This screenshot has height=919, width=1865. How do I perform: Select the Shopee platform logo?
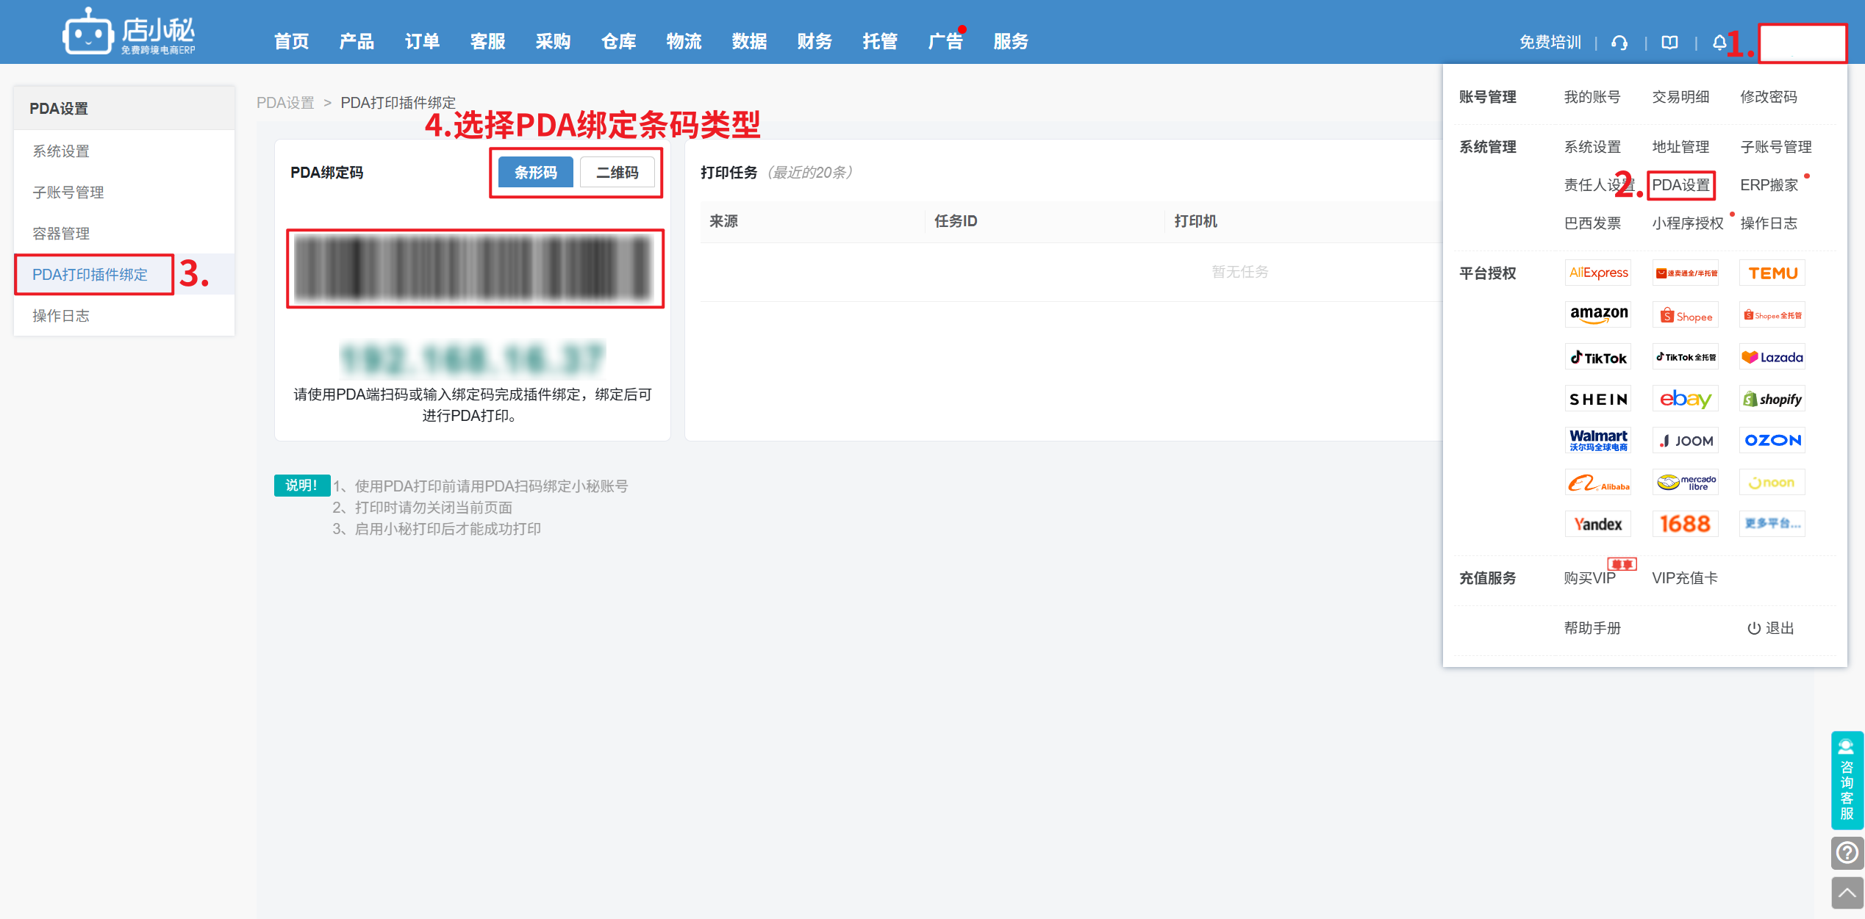1686,315
